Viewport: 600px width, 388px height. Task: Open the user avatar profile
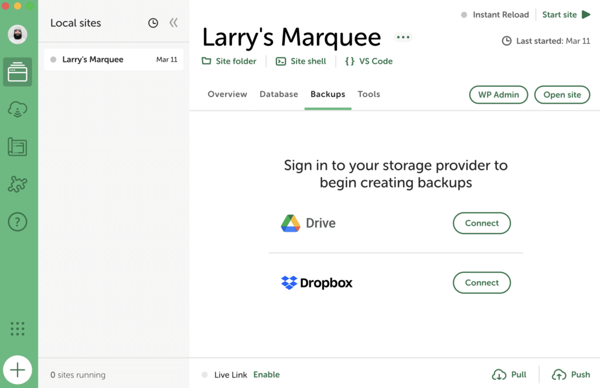18,35
